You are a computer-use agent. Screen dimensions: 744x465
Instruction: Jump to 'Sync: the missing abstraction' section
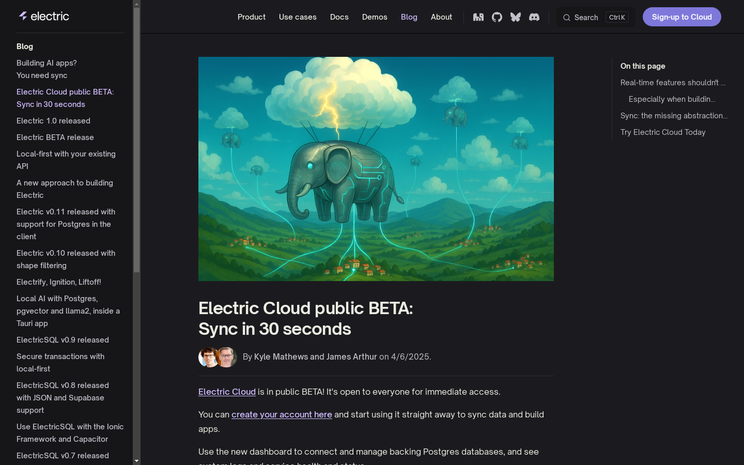coord(674,116)
